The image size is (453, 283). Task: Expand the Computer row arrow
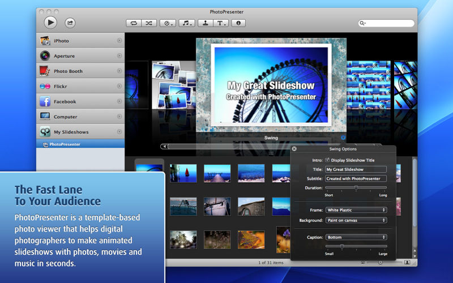pos(119,117)
